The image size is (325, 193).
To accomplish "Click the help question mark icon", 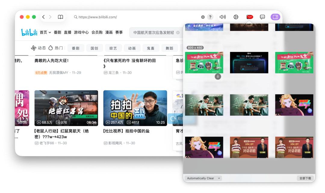I will click(210, 17).
